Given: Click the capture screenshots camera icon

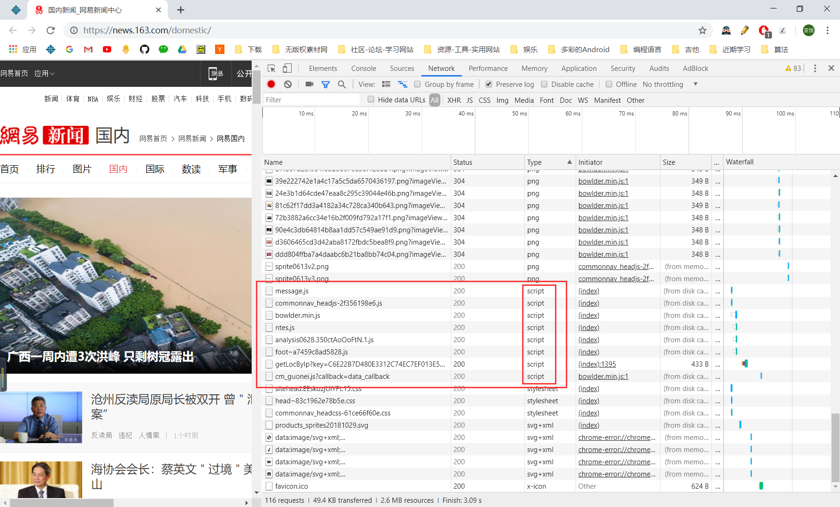Looking at the screenshot, I should tap(309, 84).
